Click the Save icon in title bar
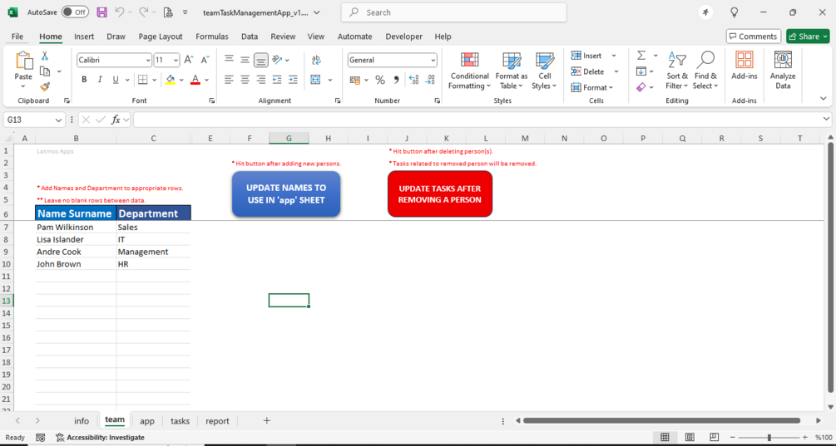 pyautogui.click(x=101, y=12)
